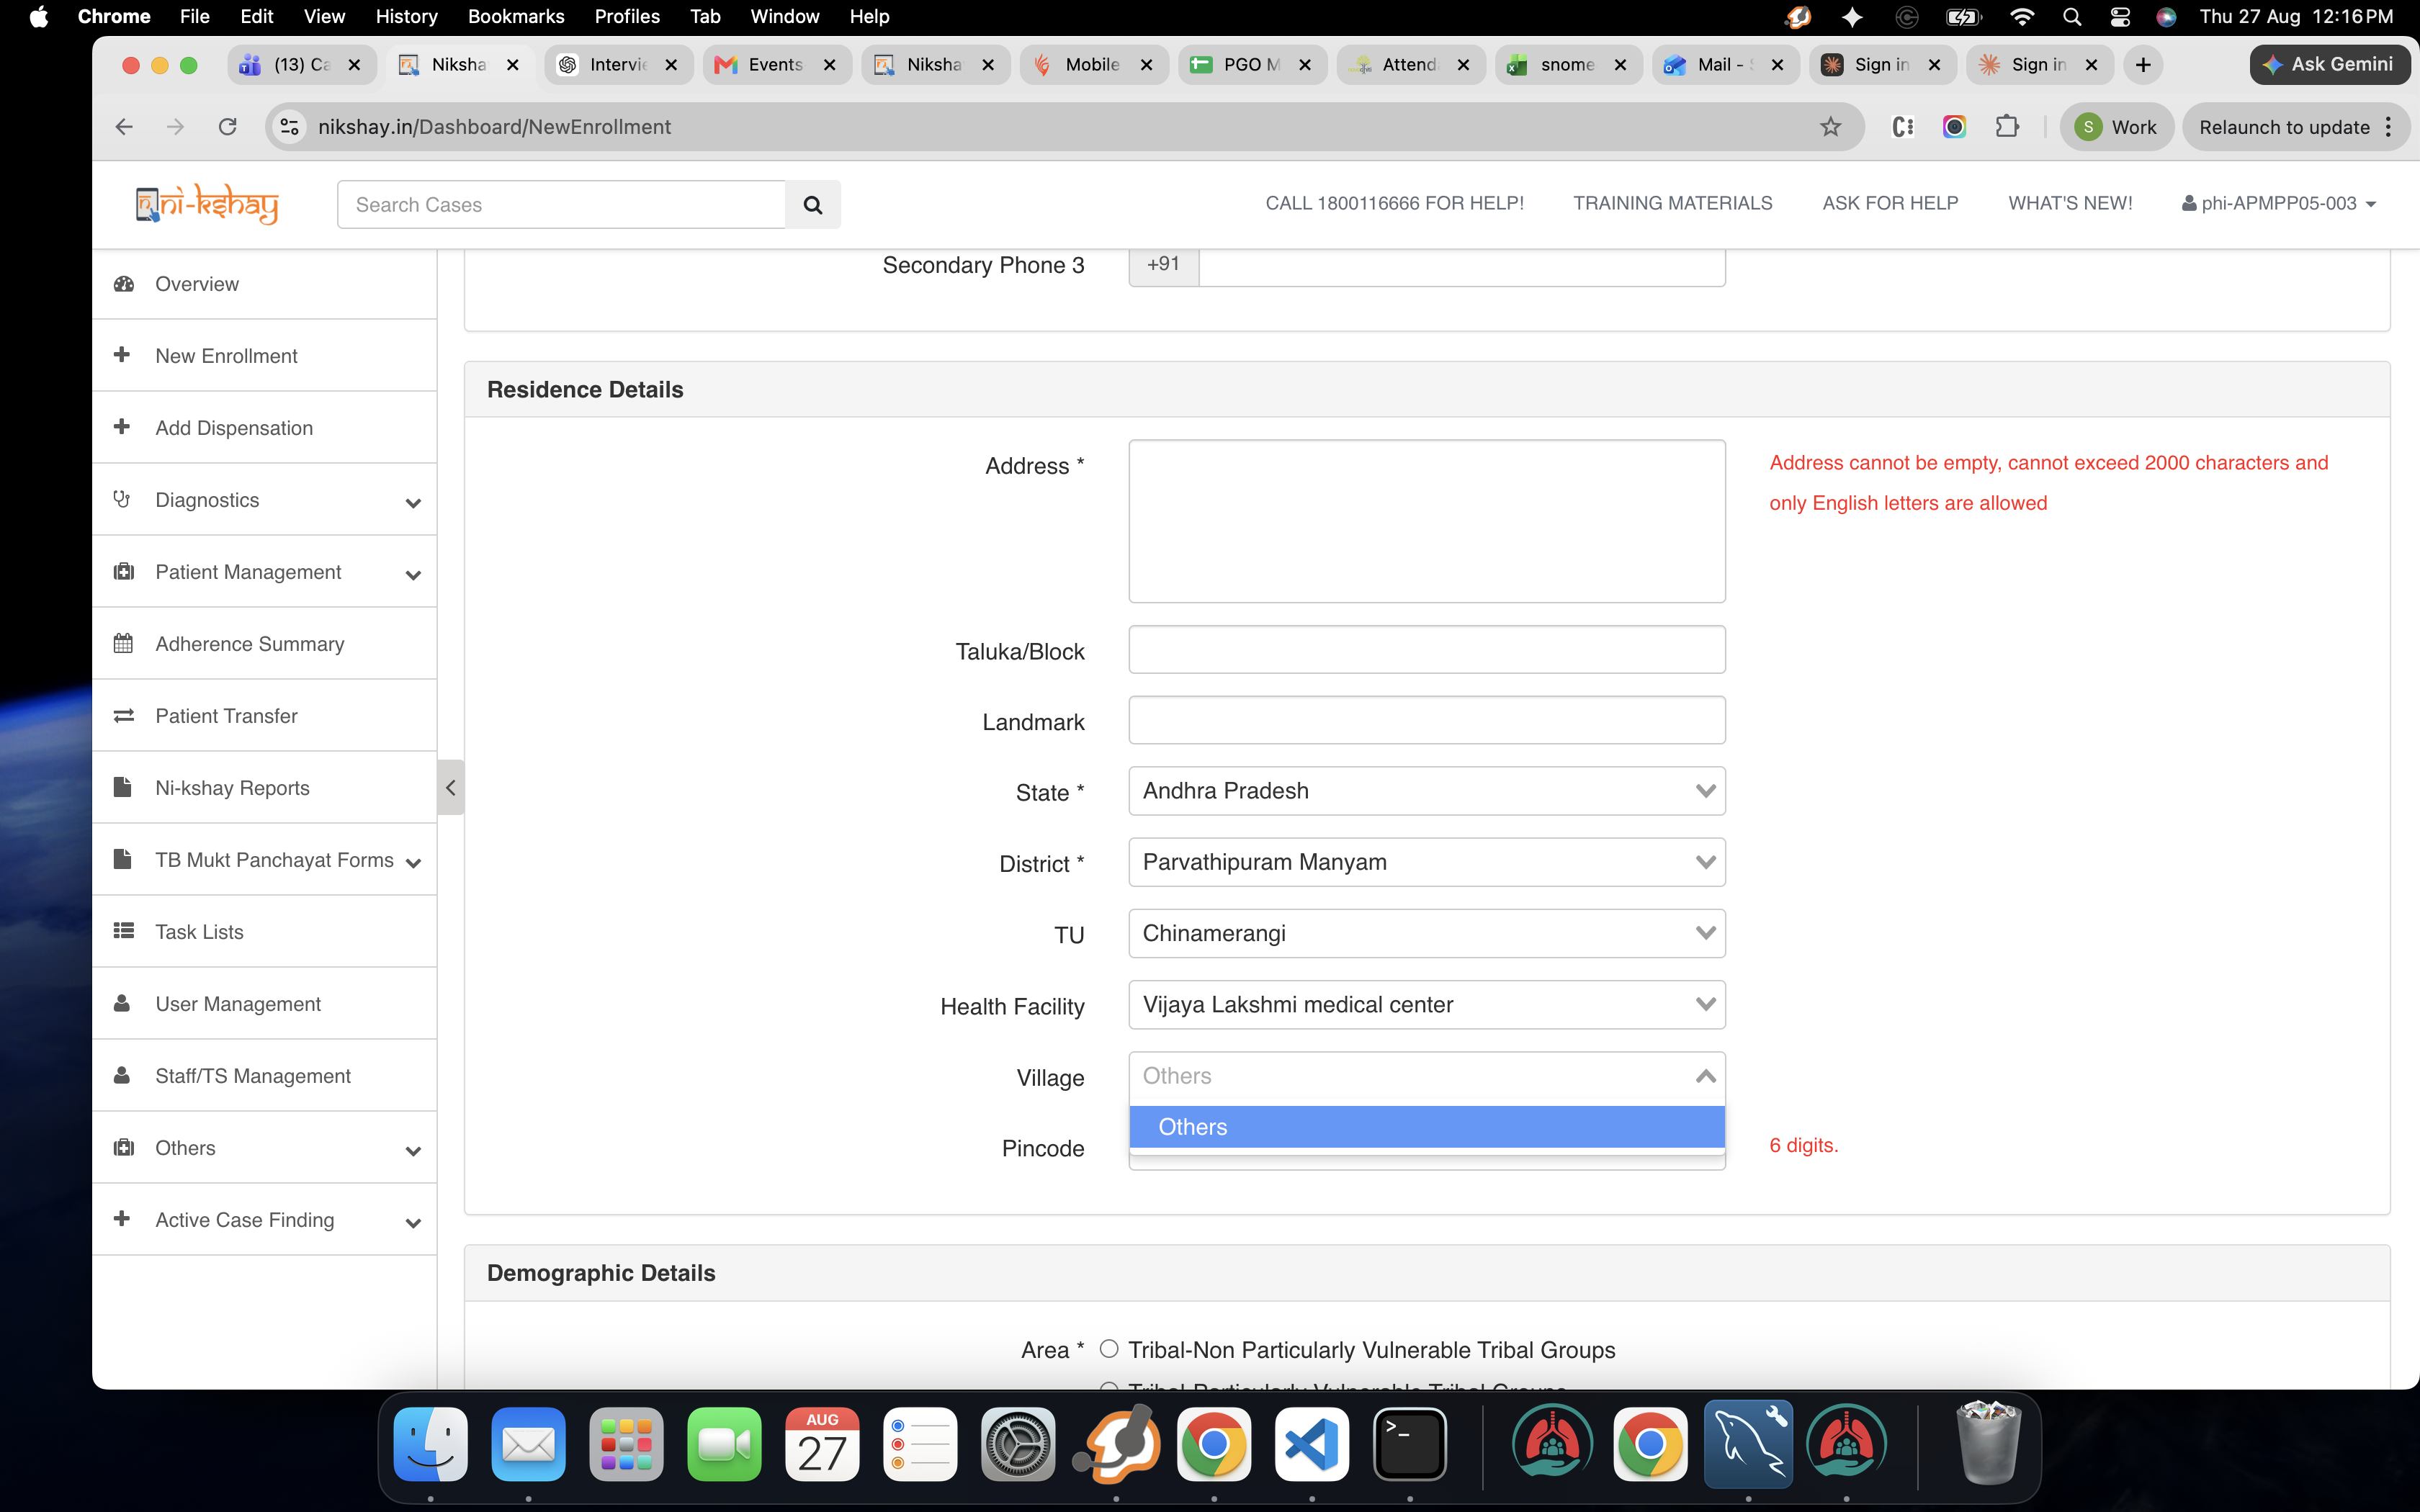Open Add Dispensation page
Viewport: 2420px width, 1512px height.
pyautogui.click(x=265, y=428)
